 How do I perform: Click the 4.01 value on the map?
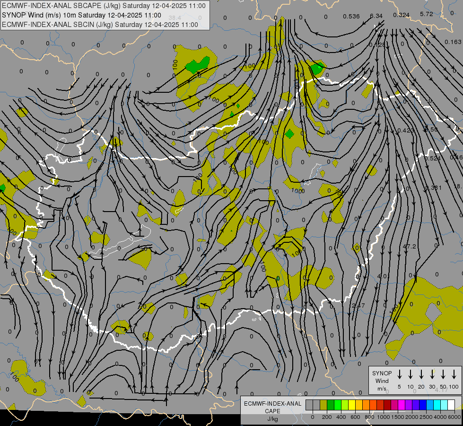click(x=384, y=276)
